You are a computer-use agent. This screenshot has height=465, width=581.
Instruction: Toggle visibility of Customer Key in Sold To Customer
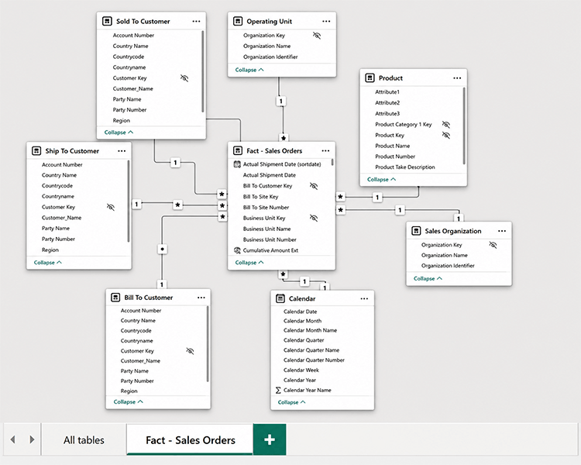tap(184, 77)
